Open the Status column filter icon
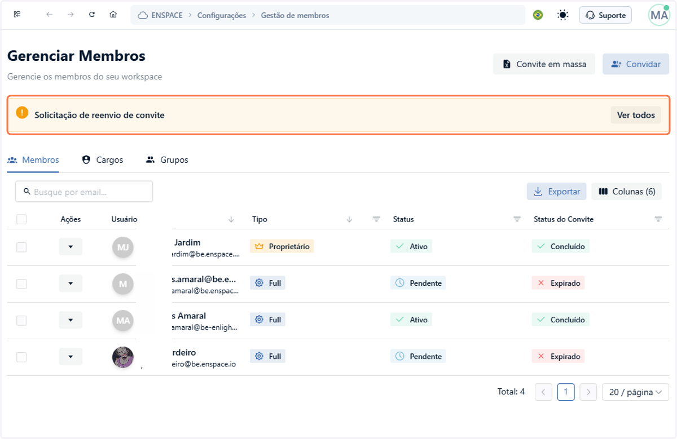The image size is (677, 439). [x=517, y=219]
